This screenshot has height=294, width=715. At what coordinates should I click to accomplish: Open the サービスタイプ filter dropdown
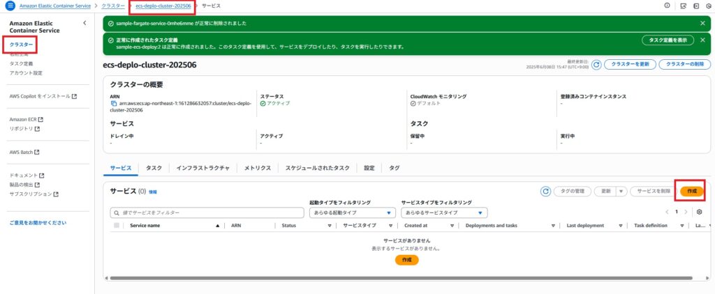(444, 212)
